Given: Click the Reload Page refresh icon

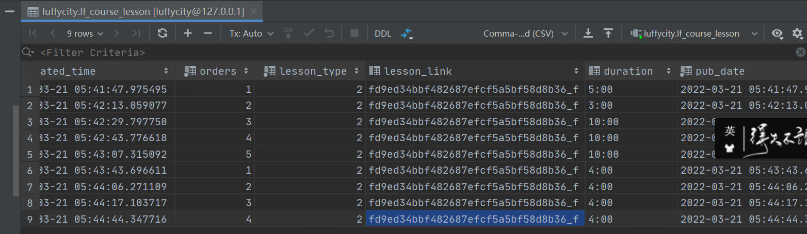Looking at the screenshot, I should [x=163, y=34].
